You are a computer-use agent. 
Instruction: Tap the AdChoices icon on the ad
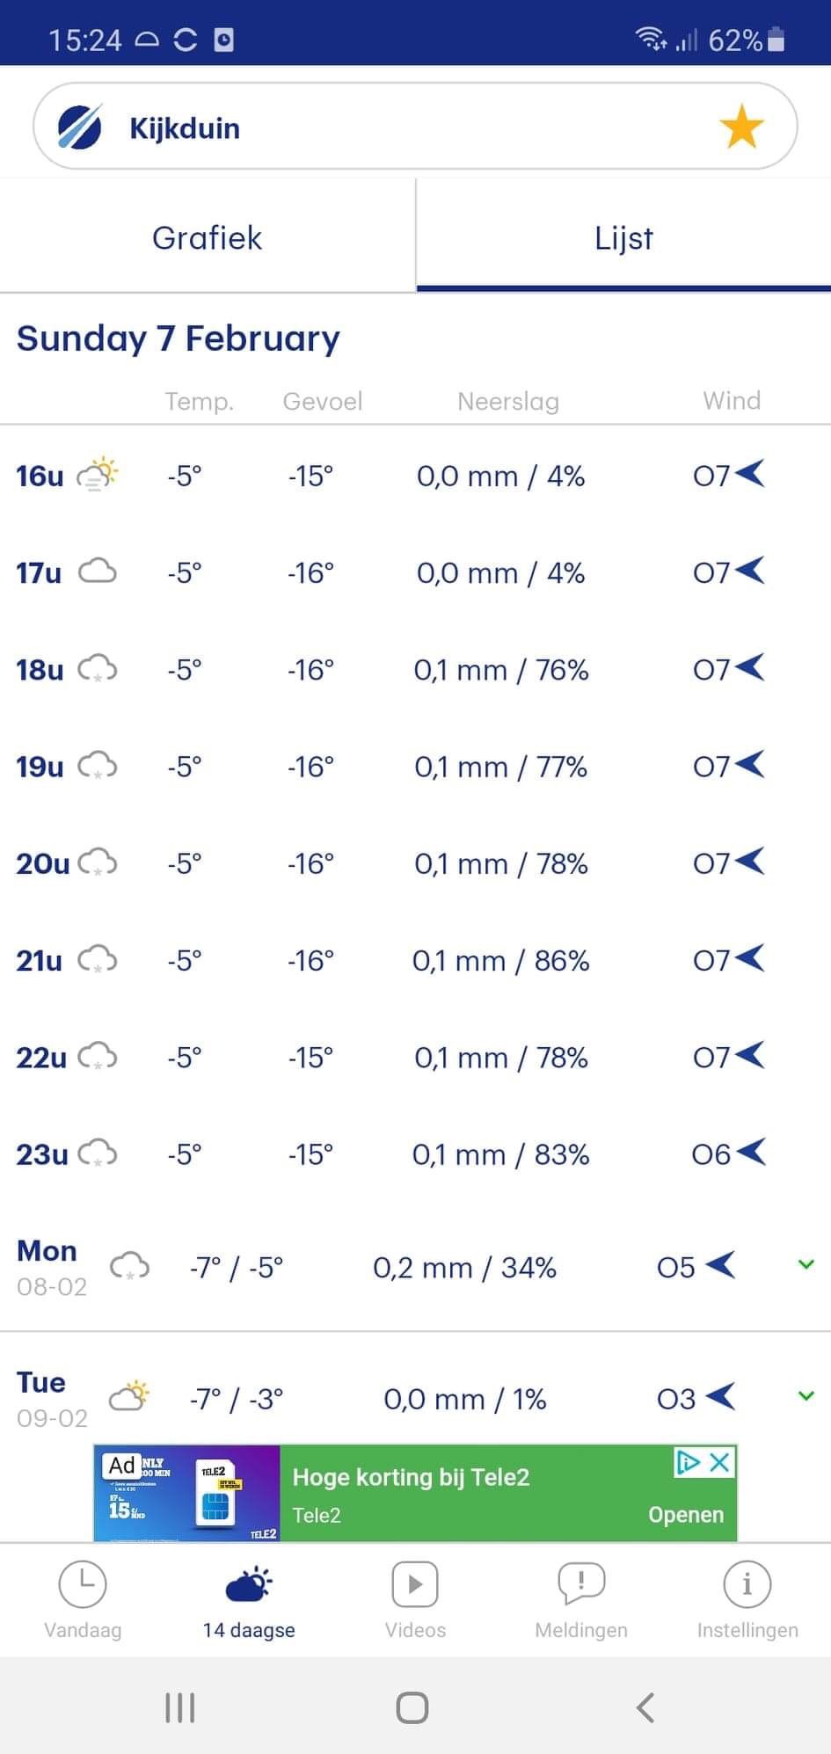(x=688, y=1462)
